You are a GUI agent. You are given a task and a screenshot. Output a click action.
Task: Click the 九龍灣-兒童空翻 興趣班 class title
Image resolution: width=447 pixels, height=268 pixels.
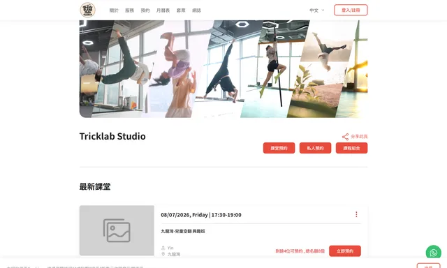pos(183,231)
